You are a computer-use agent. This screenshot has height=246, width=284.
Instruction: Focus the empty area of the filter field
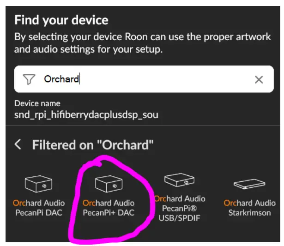pyautogui.click(x=166, y=79)
